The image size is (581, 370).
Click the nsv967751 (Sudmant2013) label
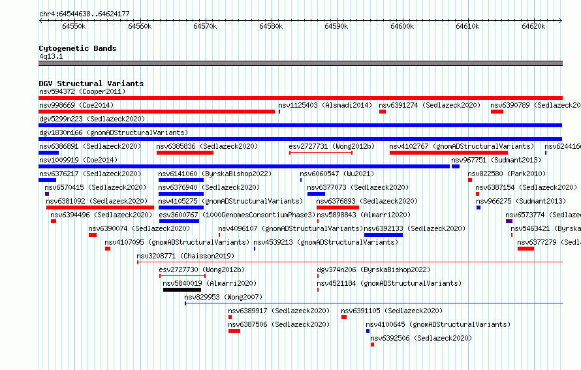click(x=496, y=160)
